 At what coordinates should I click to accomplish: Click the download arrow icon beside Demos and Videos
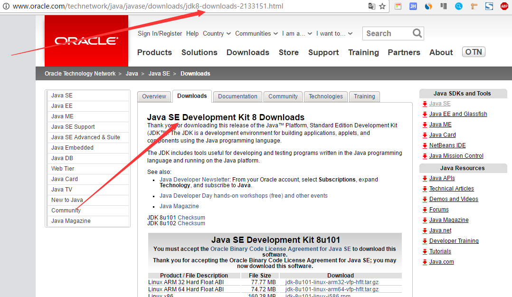pos(425,199)
